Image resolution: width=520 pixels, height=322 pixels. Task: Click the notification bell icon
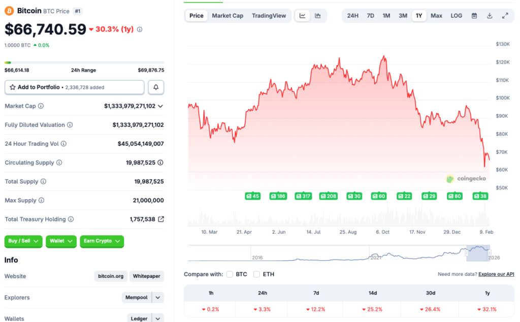(x=156, y=87)
